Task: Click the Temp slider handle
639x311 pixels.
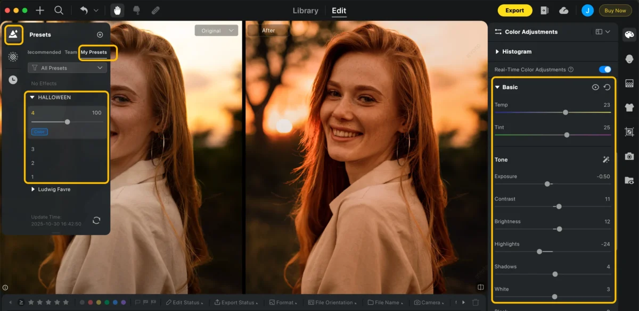Action: [566, 112]
